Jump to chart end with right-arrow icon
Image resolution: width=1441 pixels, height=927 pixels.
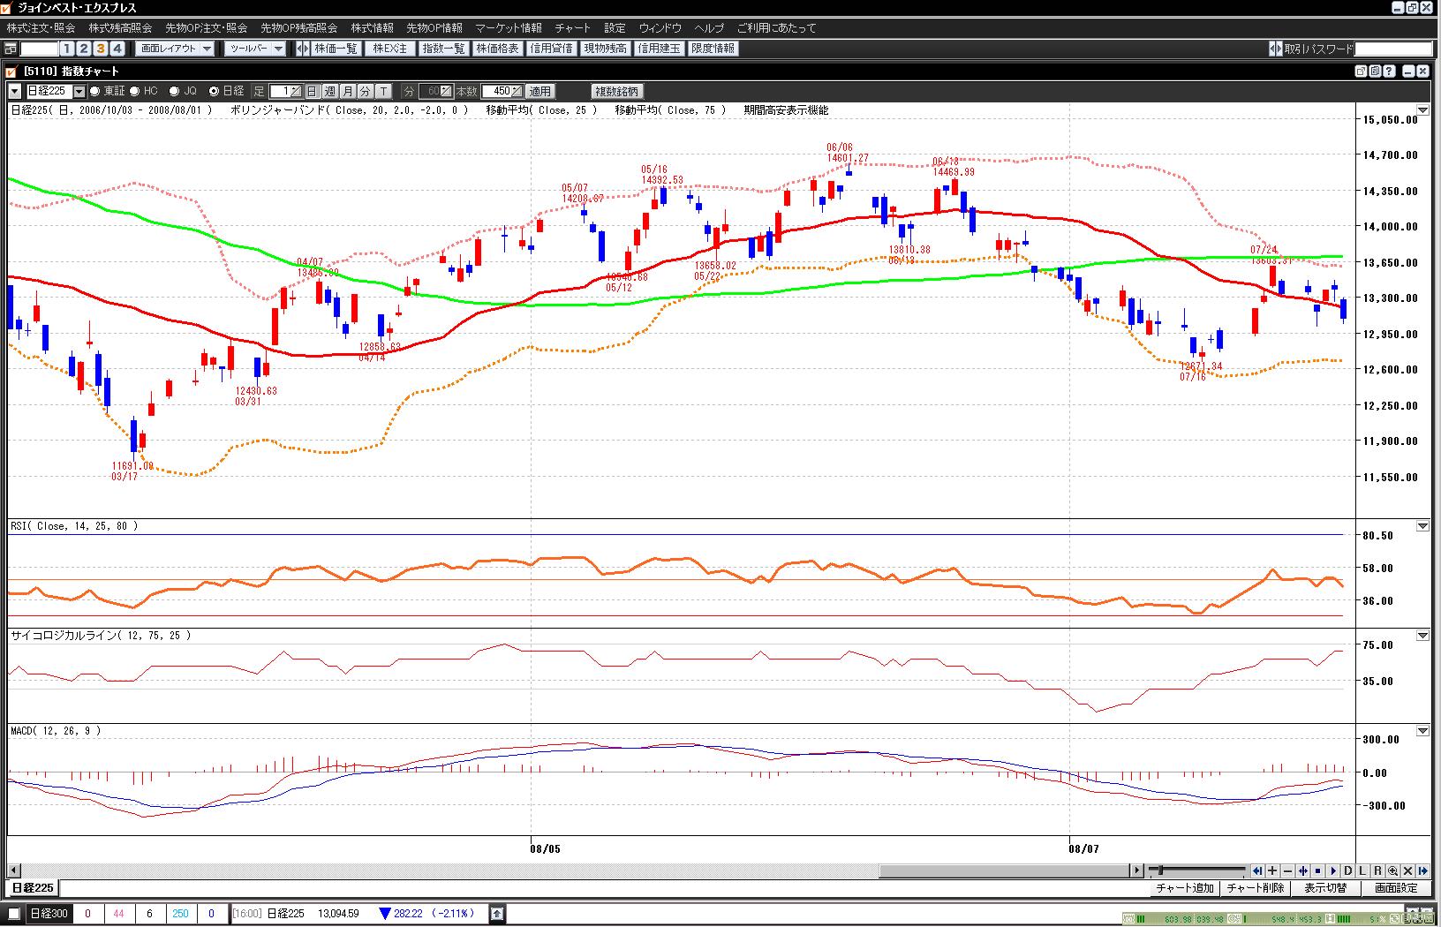1422,870
